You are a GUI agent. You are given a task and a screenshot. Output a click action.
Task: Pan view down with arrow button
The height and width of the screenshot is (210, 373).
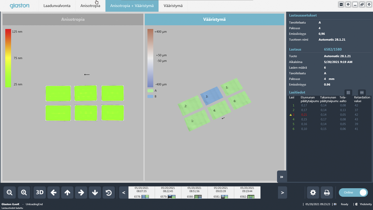pos(95,192)
